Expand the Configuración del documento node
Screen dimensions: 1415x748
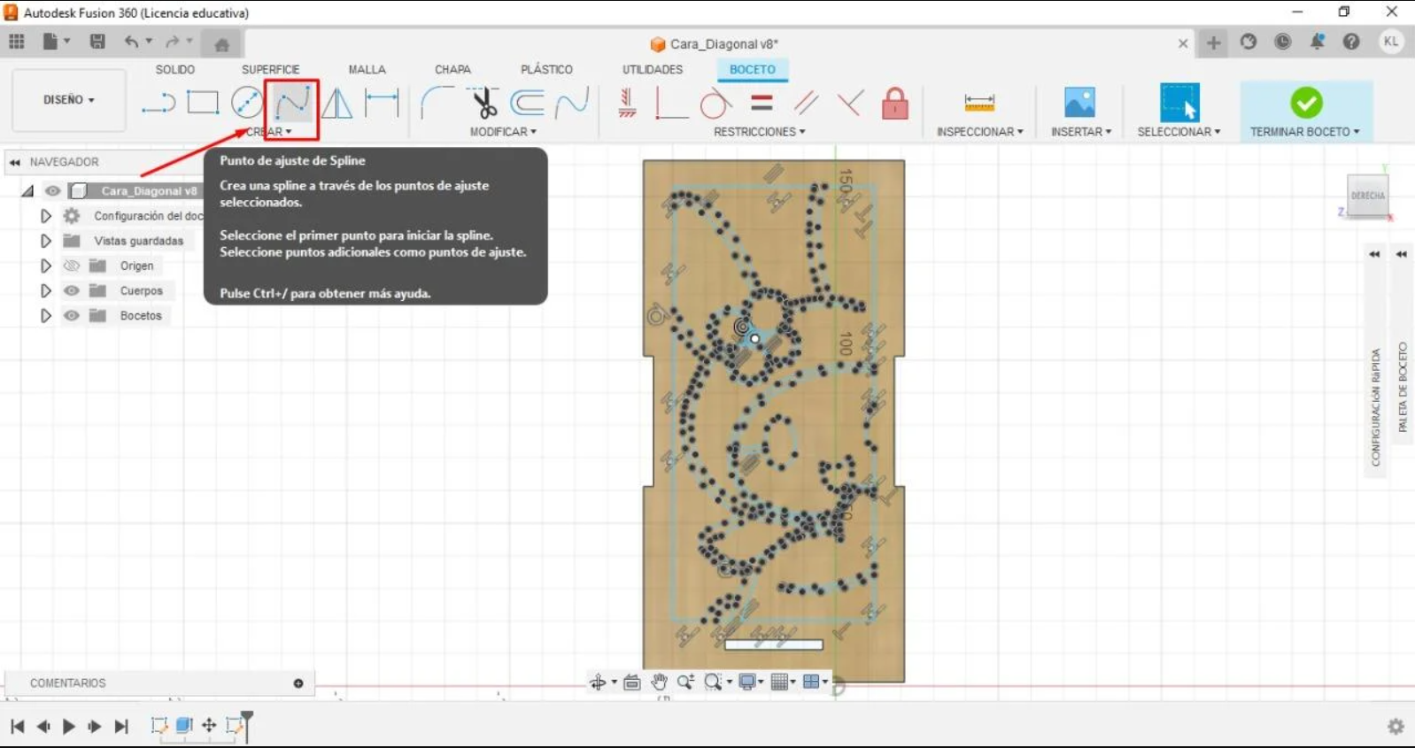pyautogui.click(x=46, y=216)
